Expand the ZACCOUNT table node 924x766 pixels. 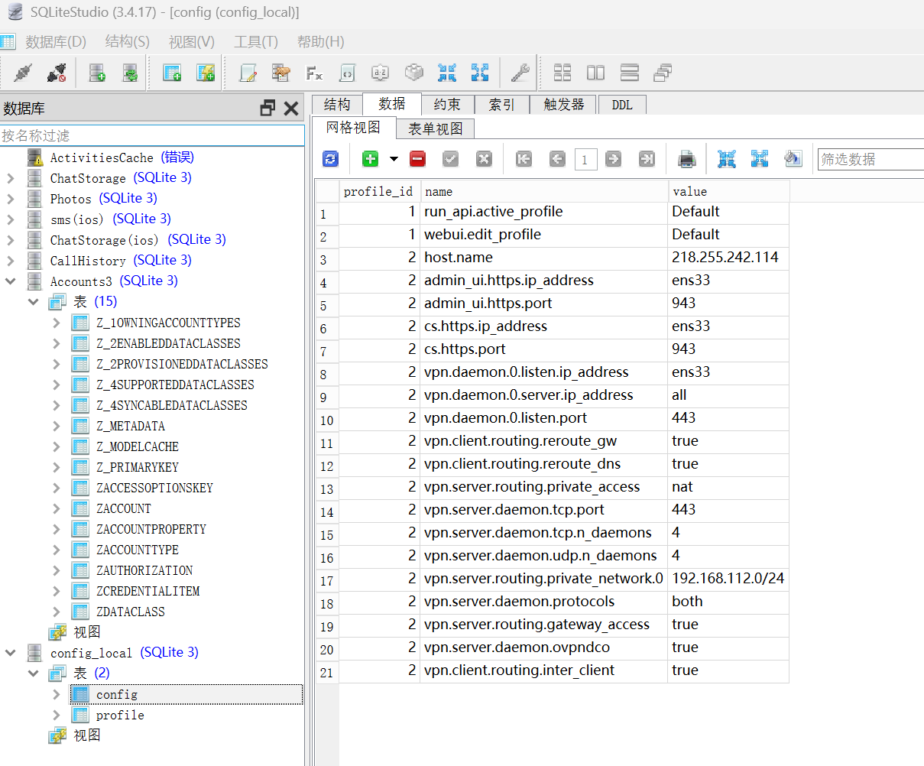pyautogui.click(x=57, y=508)
